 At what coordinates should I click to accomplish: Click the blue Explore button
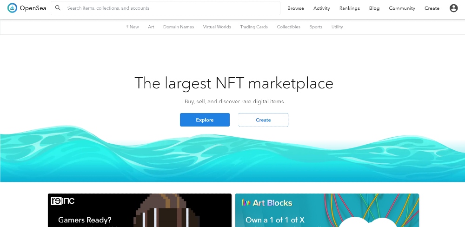pos(205,120)
